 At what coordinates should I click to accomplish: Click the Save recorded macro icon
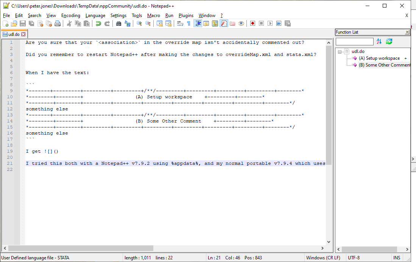pos(288,23)
